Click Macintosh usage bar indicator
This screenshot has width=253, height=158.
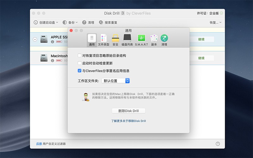tap(59, 61)
